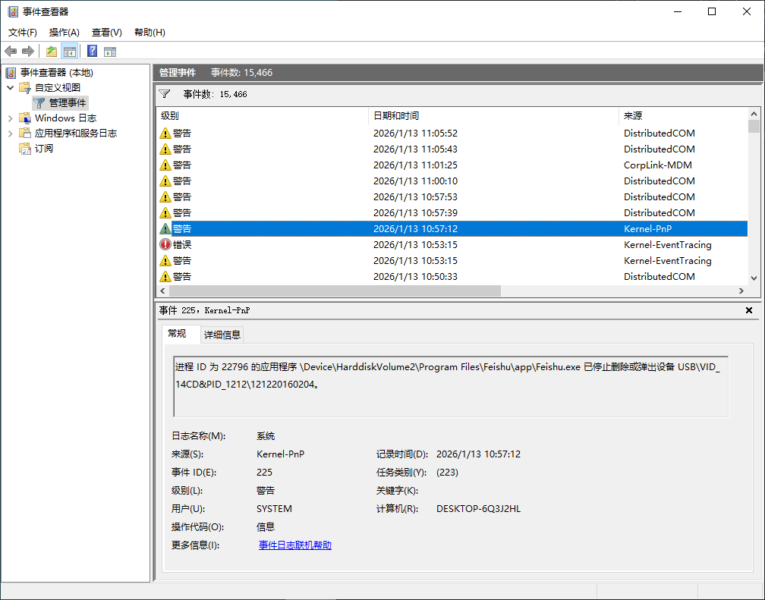The width and height of the screenshot is (765, 600).
Task: Expand the 应用程序和服务日志 tree node
Action: click(x=11, y=134)
